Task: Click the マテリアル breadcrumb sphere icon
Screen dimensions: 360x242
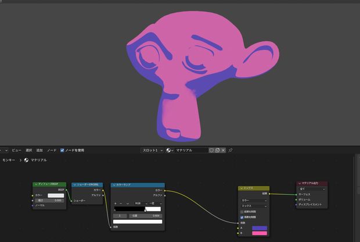Action: (26, 160)
